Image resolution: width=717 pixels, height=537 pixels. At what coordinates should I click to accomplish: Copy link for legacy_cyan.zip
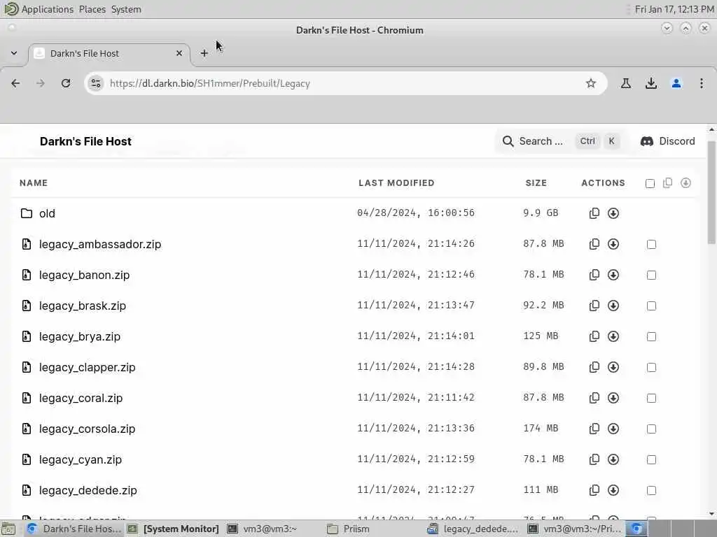tap(594, 459)
